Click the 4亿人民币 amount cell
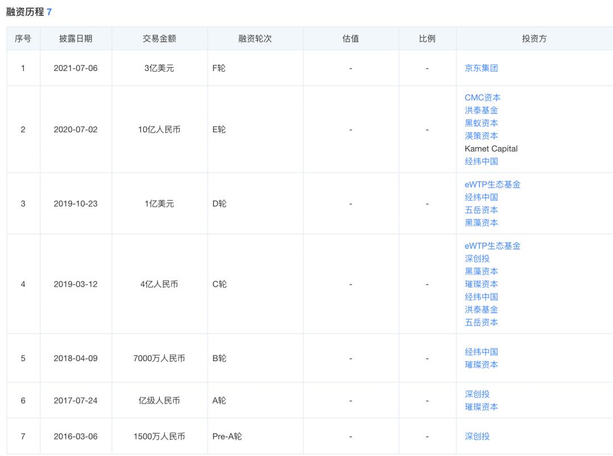Screen dimensions: 613x456 click(159, 284)
